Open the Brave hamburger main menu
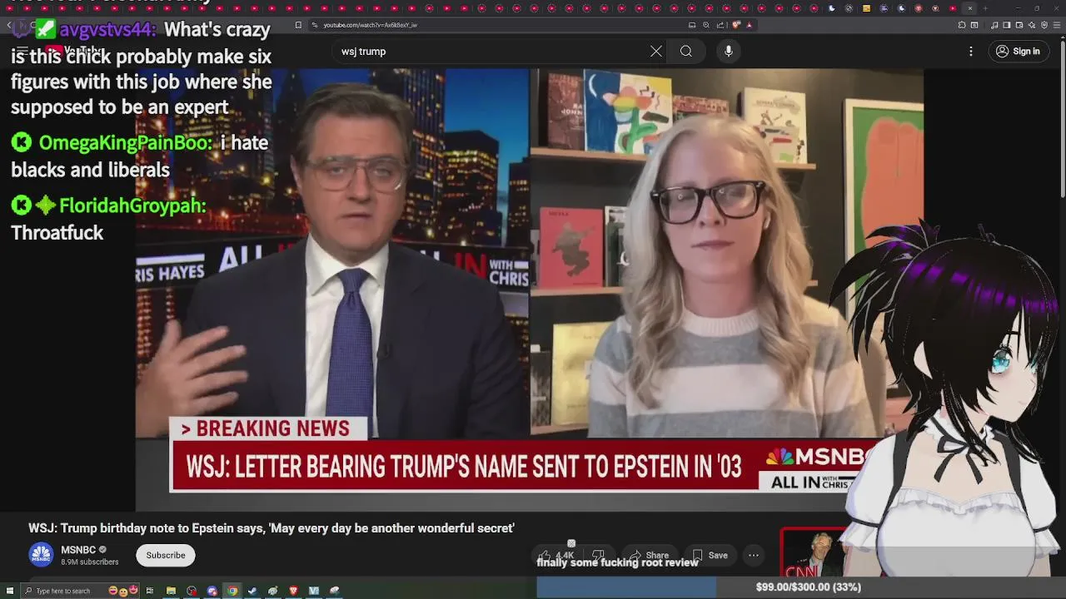 pos(1057,25)
